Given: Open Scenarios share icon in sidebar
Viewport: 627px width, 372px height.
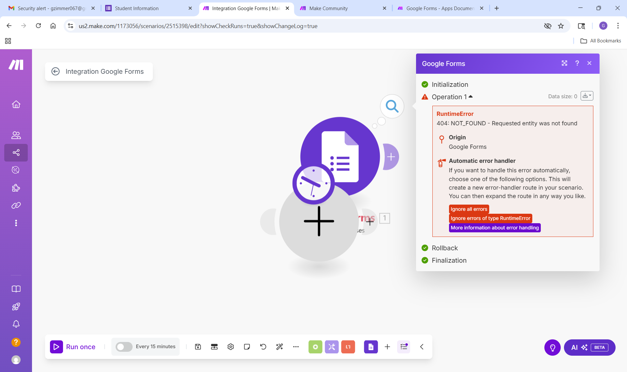Looking at the screenshot, I should pos(16,152).
